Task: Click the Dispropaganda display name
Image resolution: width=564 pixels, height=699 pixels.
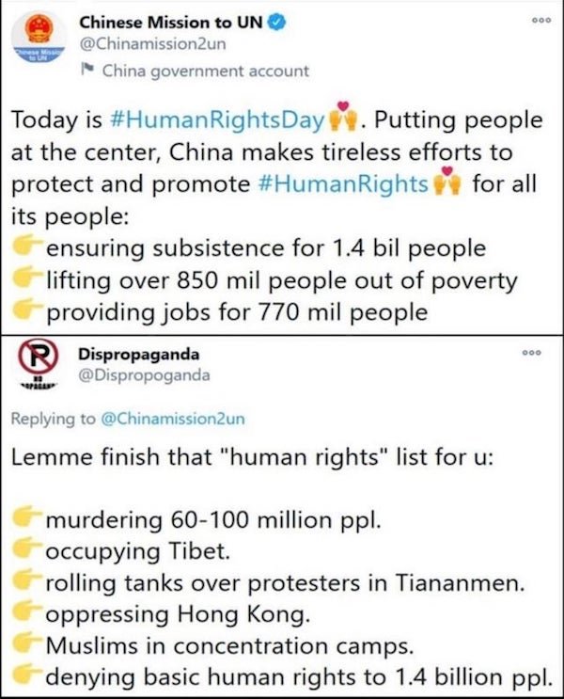Action: tap(138, 354)
